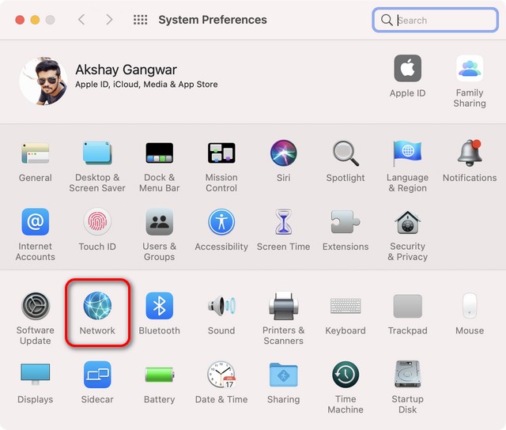Go forward using the right chevron
The height and width of the screenshot is (430, 506).
point(109,20)
